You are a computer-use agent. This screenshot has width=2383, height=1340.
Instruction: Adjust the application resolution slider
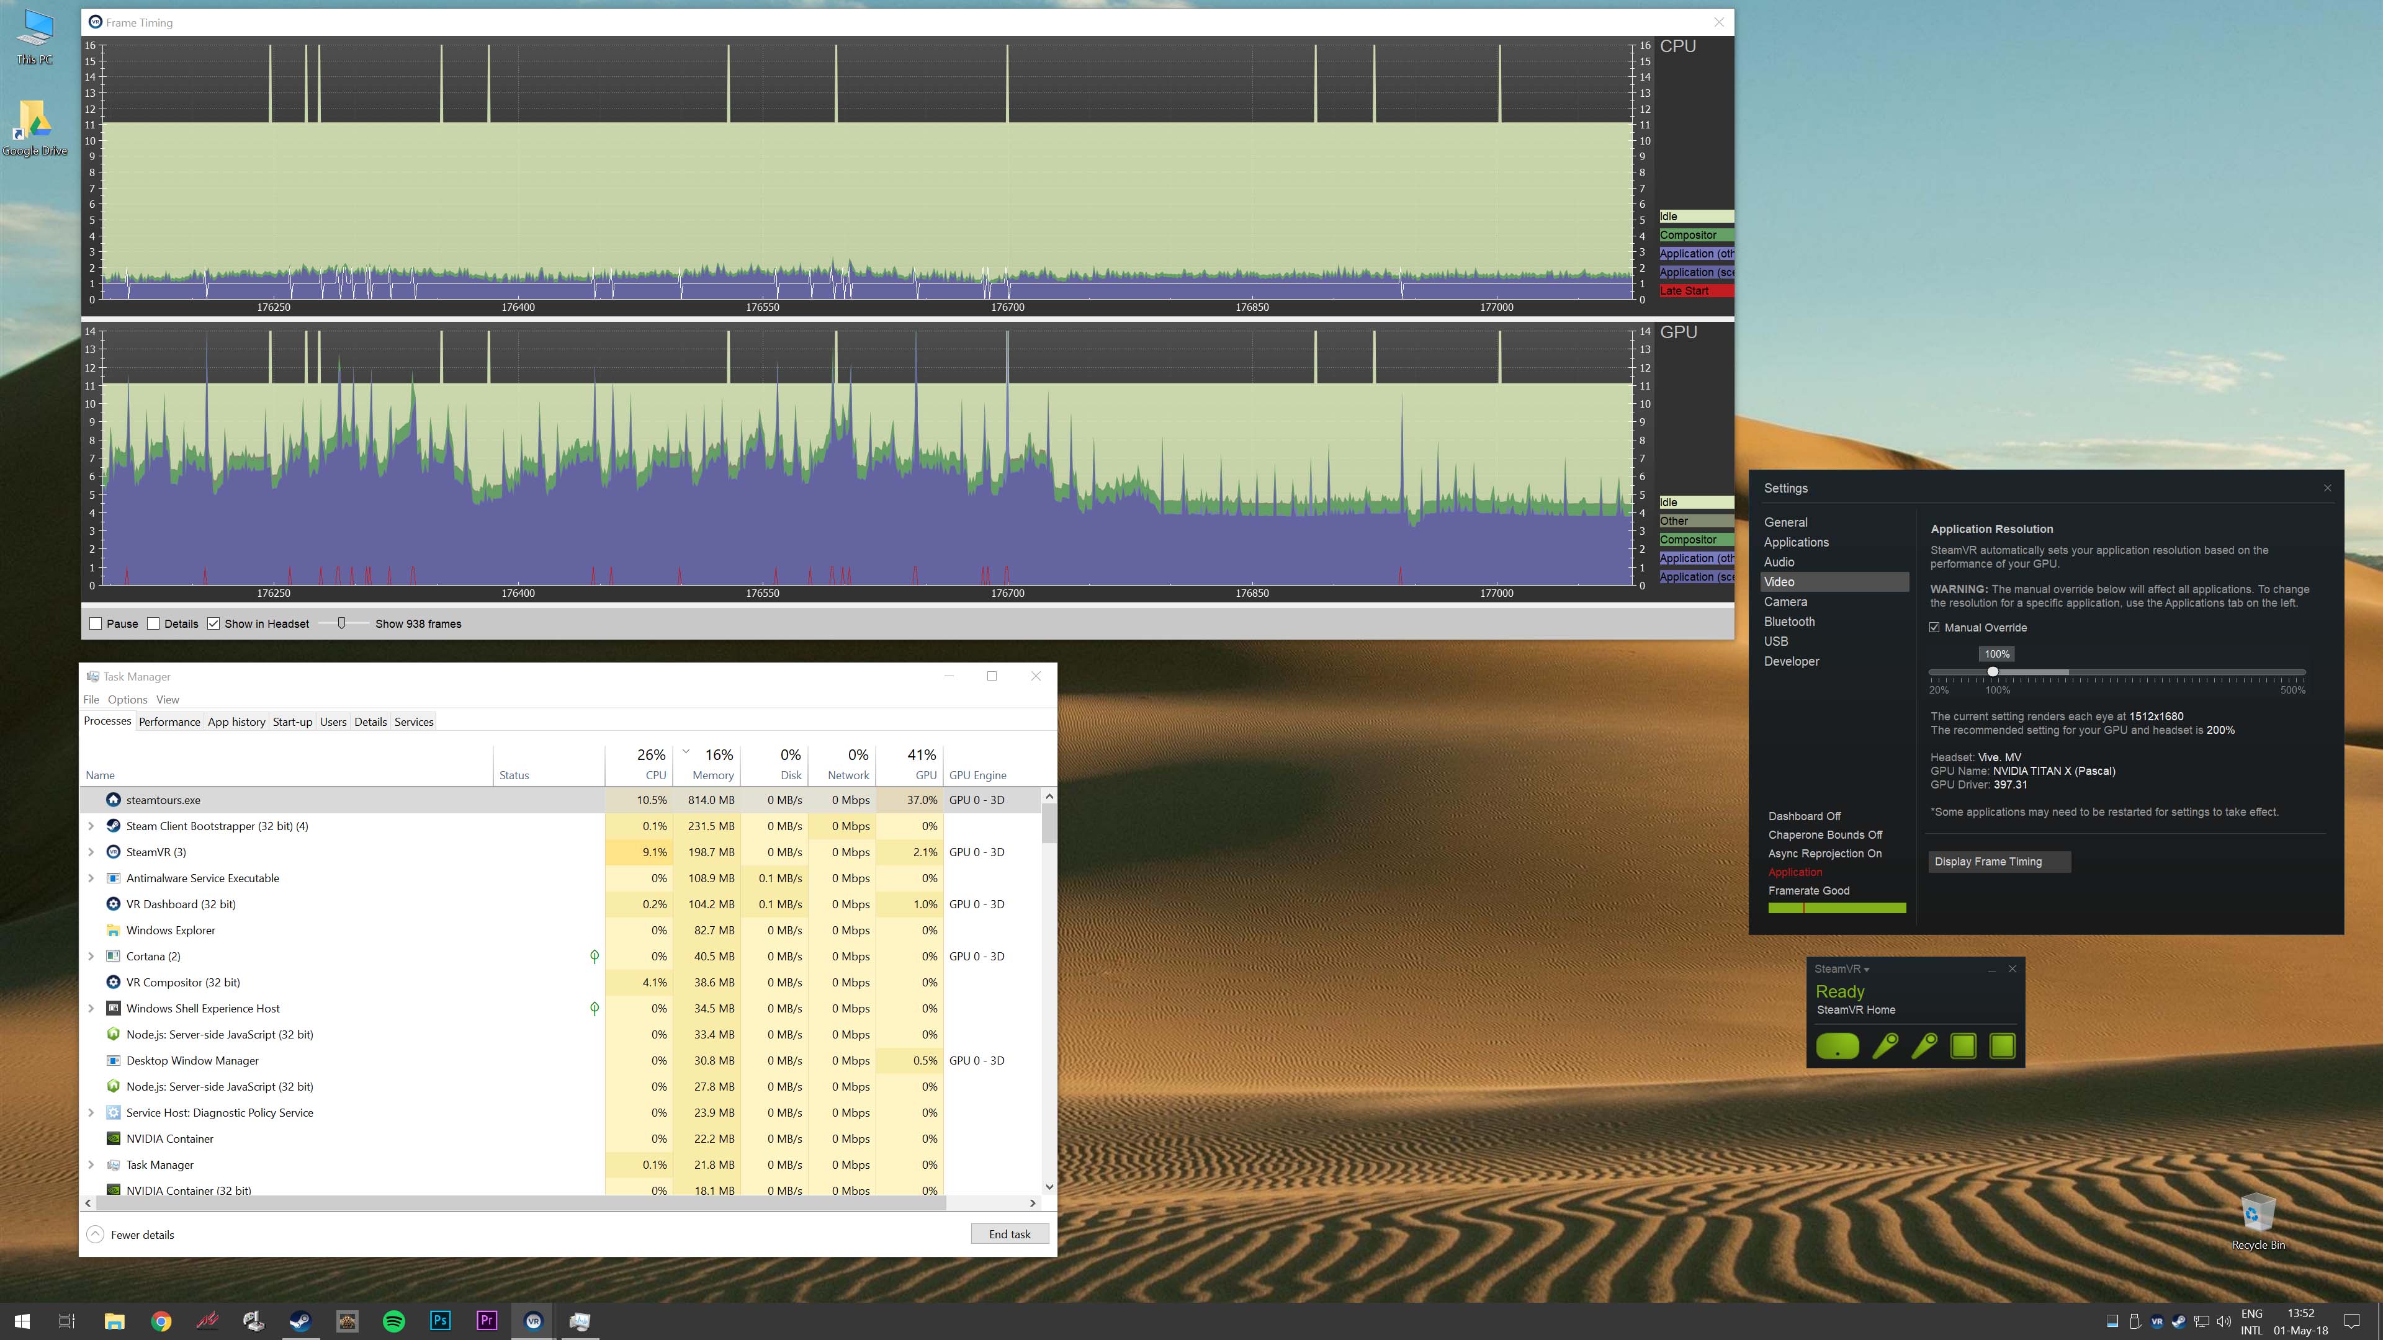1995,671
